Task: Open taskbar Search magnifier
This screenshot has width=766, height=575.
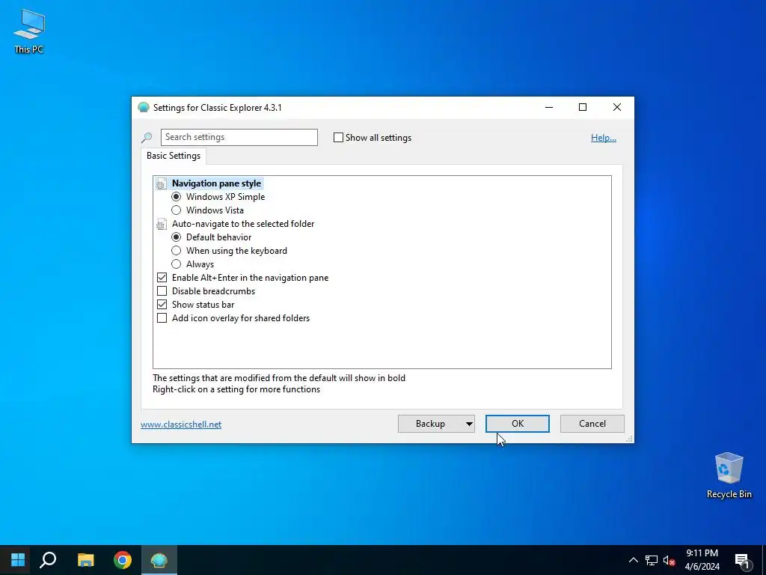Action: pos(48,560)
